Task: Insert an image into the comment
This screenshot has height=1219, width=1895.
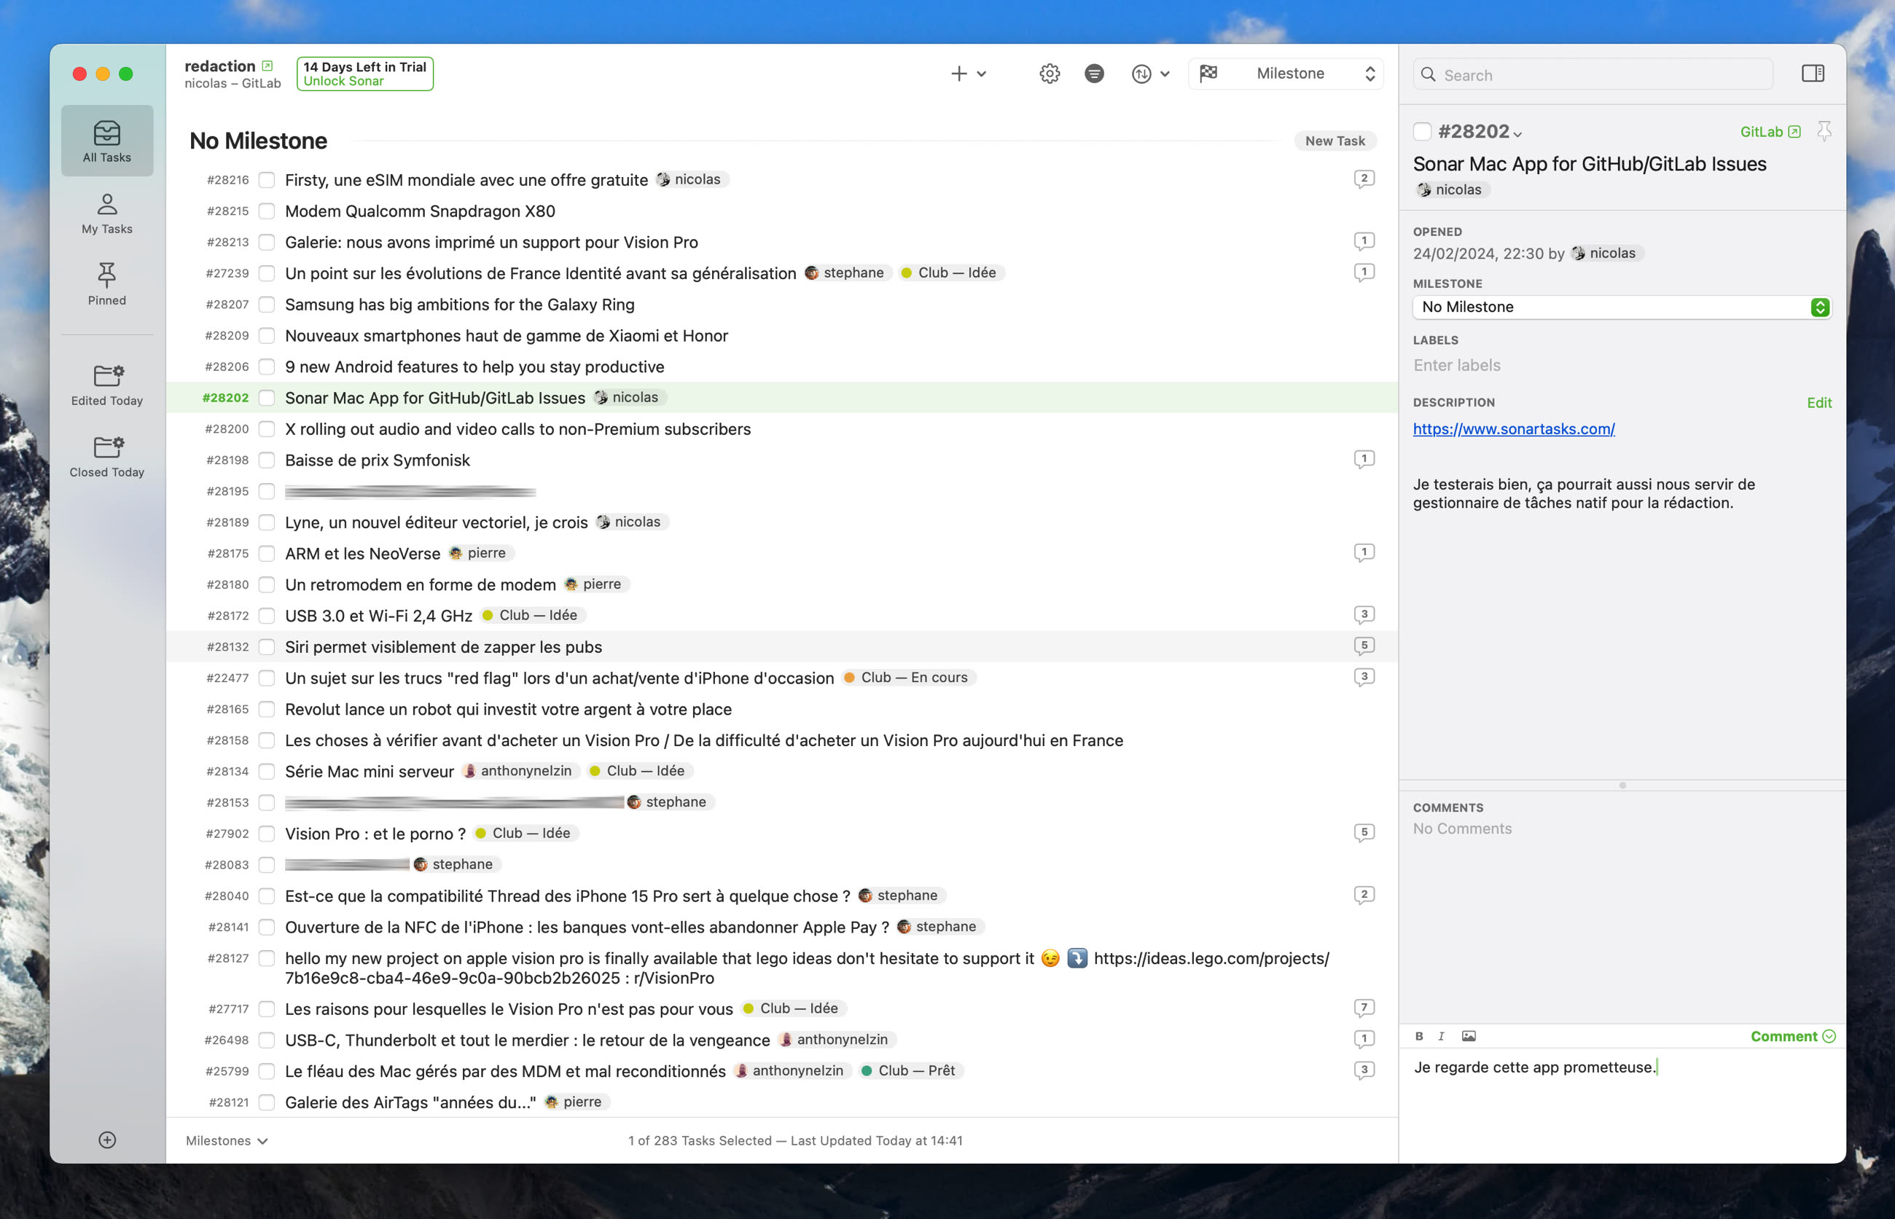Action: click(x=1469, y=1036)
